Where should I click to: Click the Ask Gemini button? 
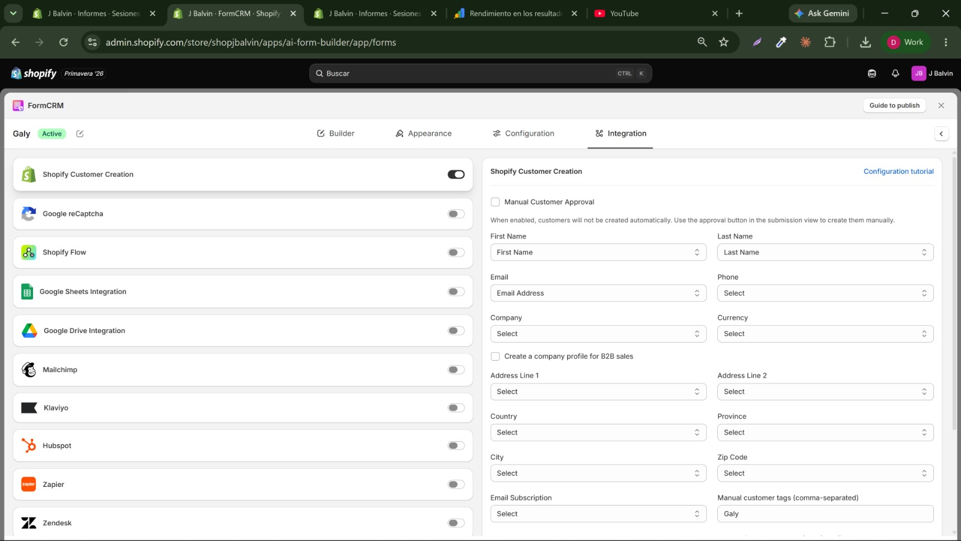click(x=822, y=13)
